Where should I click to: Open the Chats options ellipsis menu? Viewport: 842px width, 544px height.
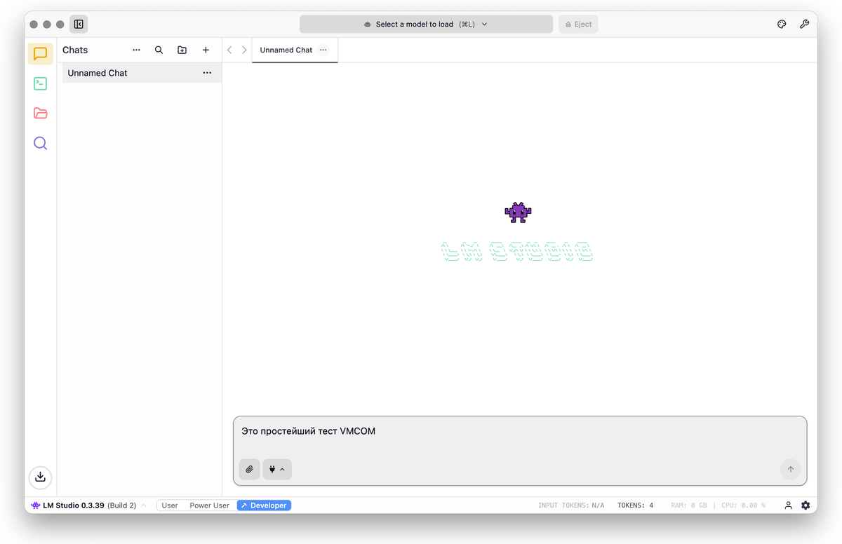[136, 50]
